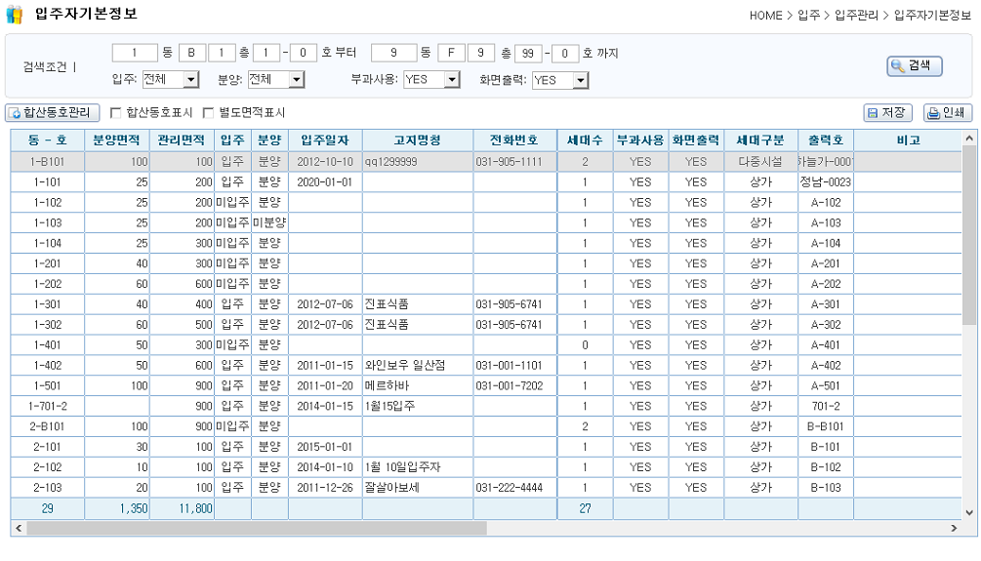Open 입주관리 breadcrumb link
The image size is (981, 561).
(856, 15)
